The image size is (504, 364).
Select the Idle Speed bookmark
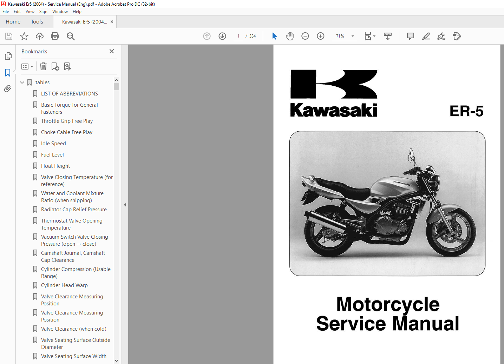point(53,144)
